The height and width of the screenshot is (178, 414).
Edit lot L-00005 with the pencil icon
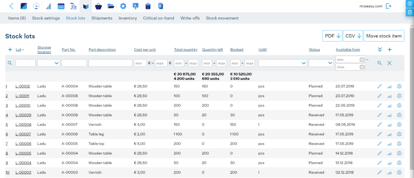[379, 153]
